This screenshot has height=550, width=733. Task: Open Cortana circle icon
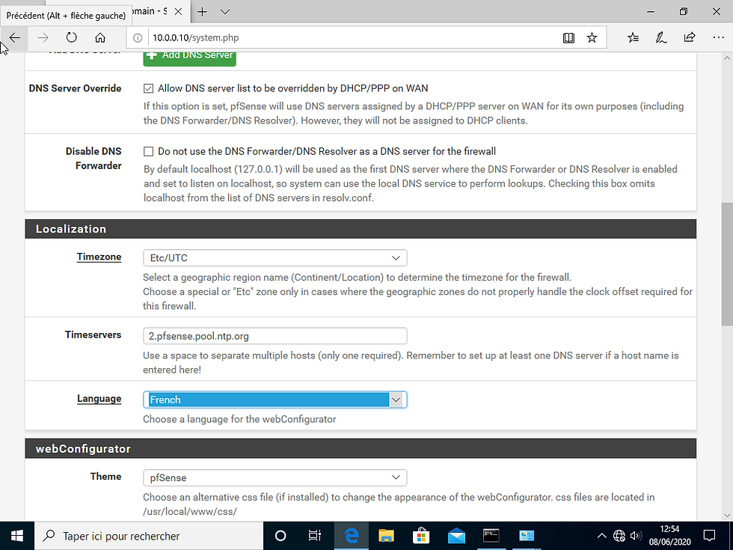(x=280, y=536)
